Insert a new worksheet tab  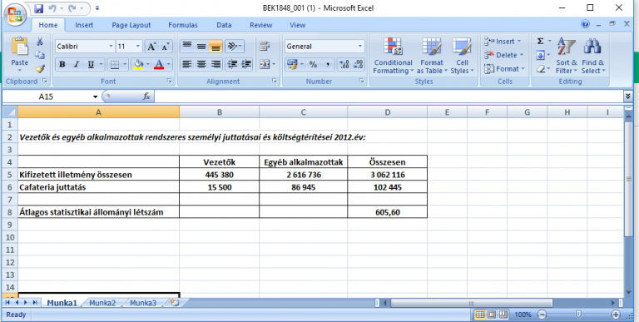click(x=175, y=303)
